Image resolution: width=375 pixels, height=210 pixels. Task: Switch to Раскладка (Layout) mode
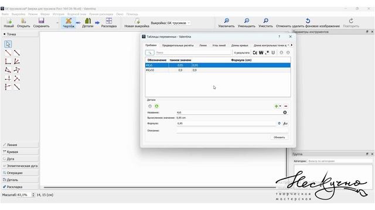coord(109,23)
